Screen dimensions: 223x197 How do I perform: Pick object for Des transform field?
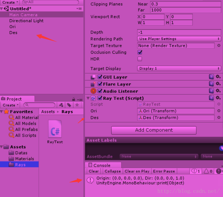click(219, 117)
